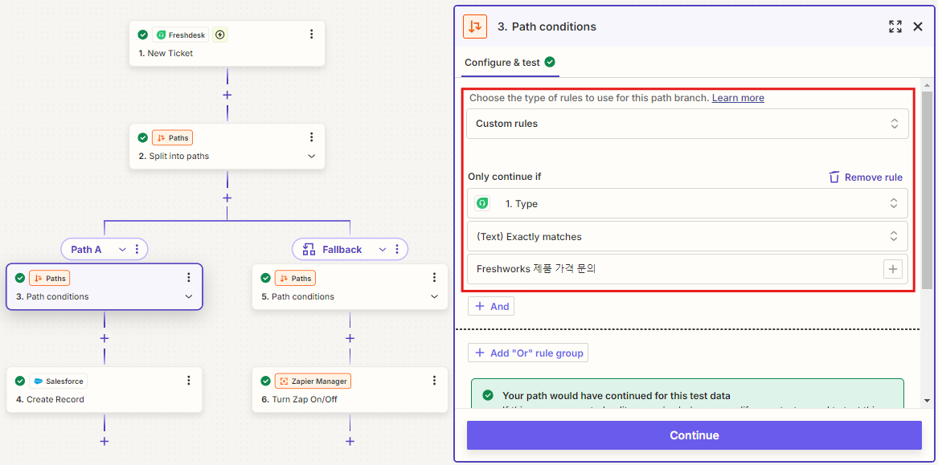Close the Path conditions panel
The image size is (938, 465).
click(x=918, y=27)
